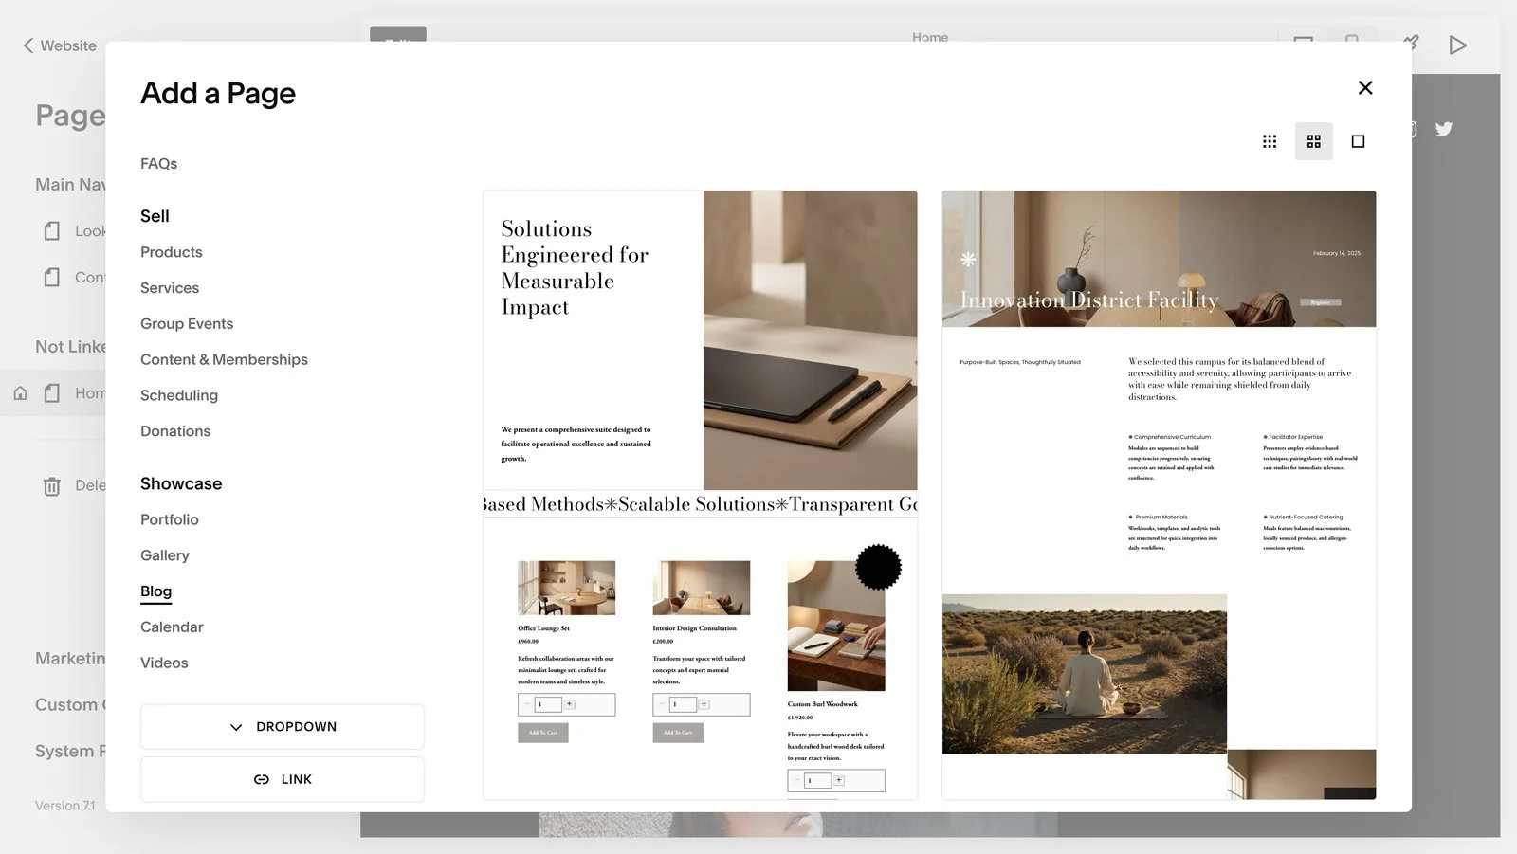Choose Gallery page type

coord(165,555)
